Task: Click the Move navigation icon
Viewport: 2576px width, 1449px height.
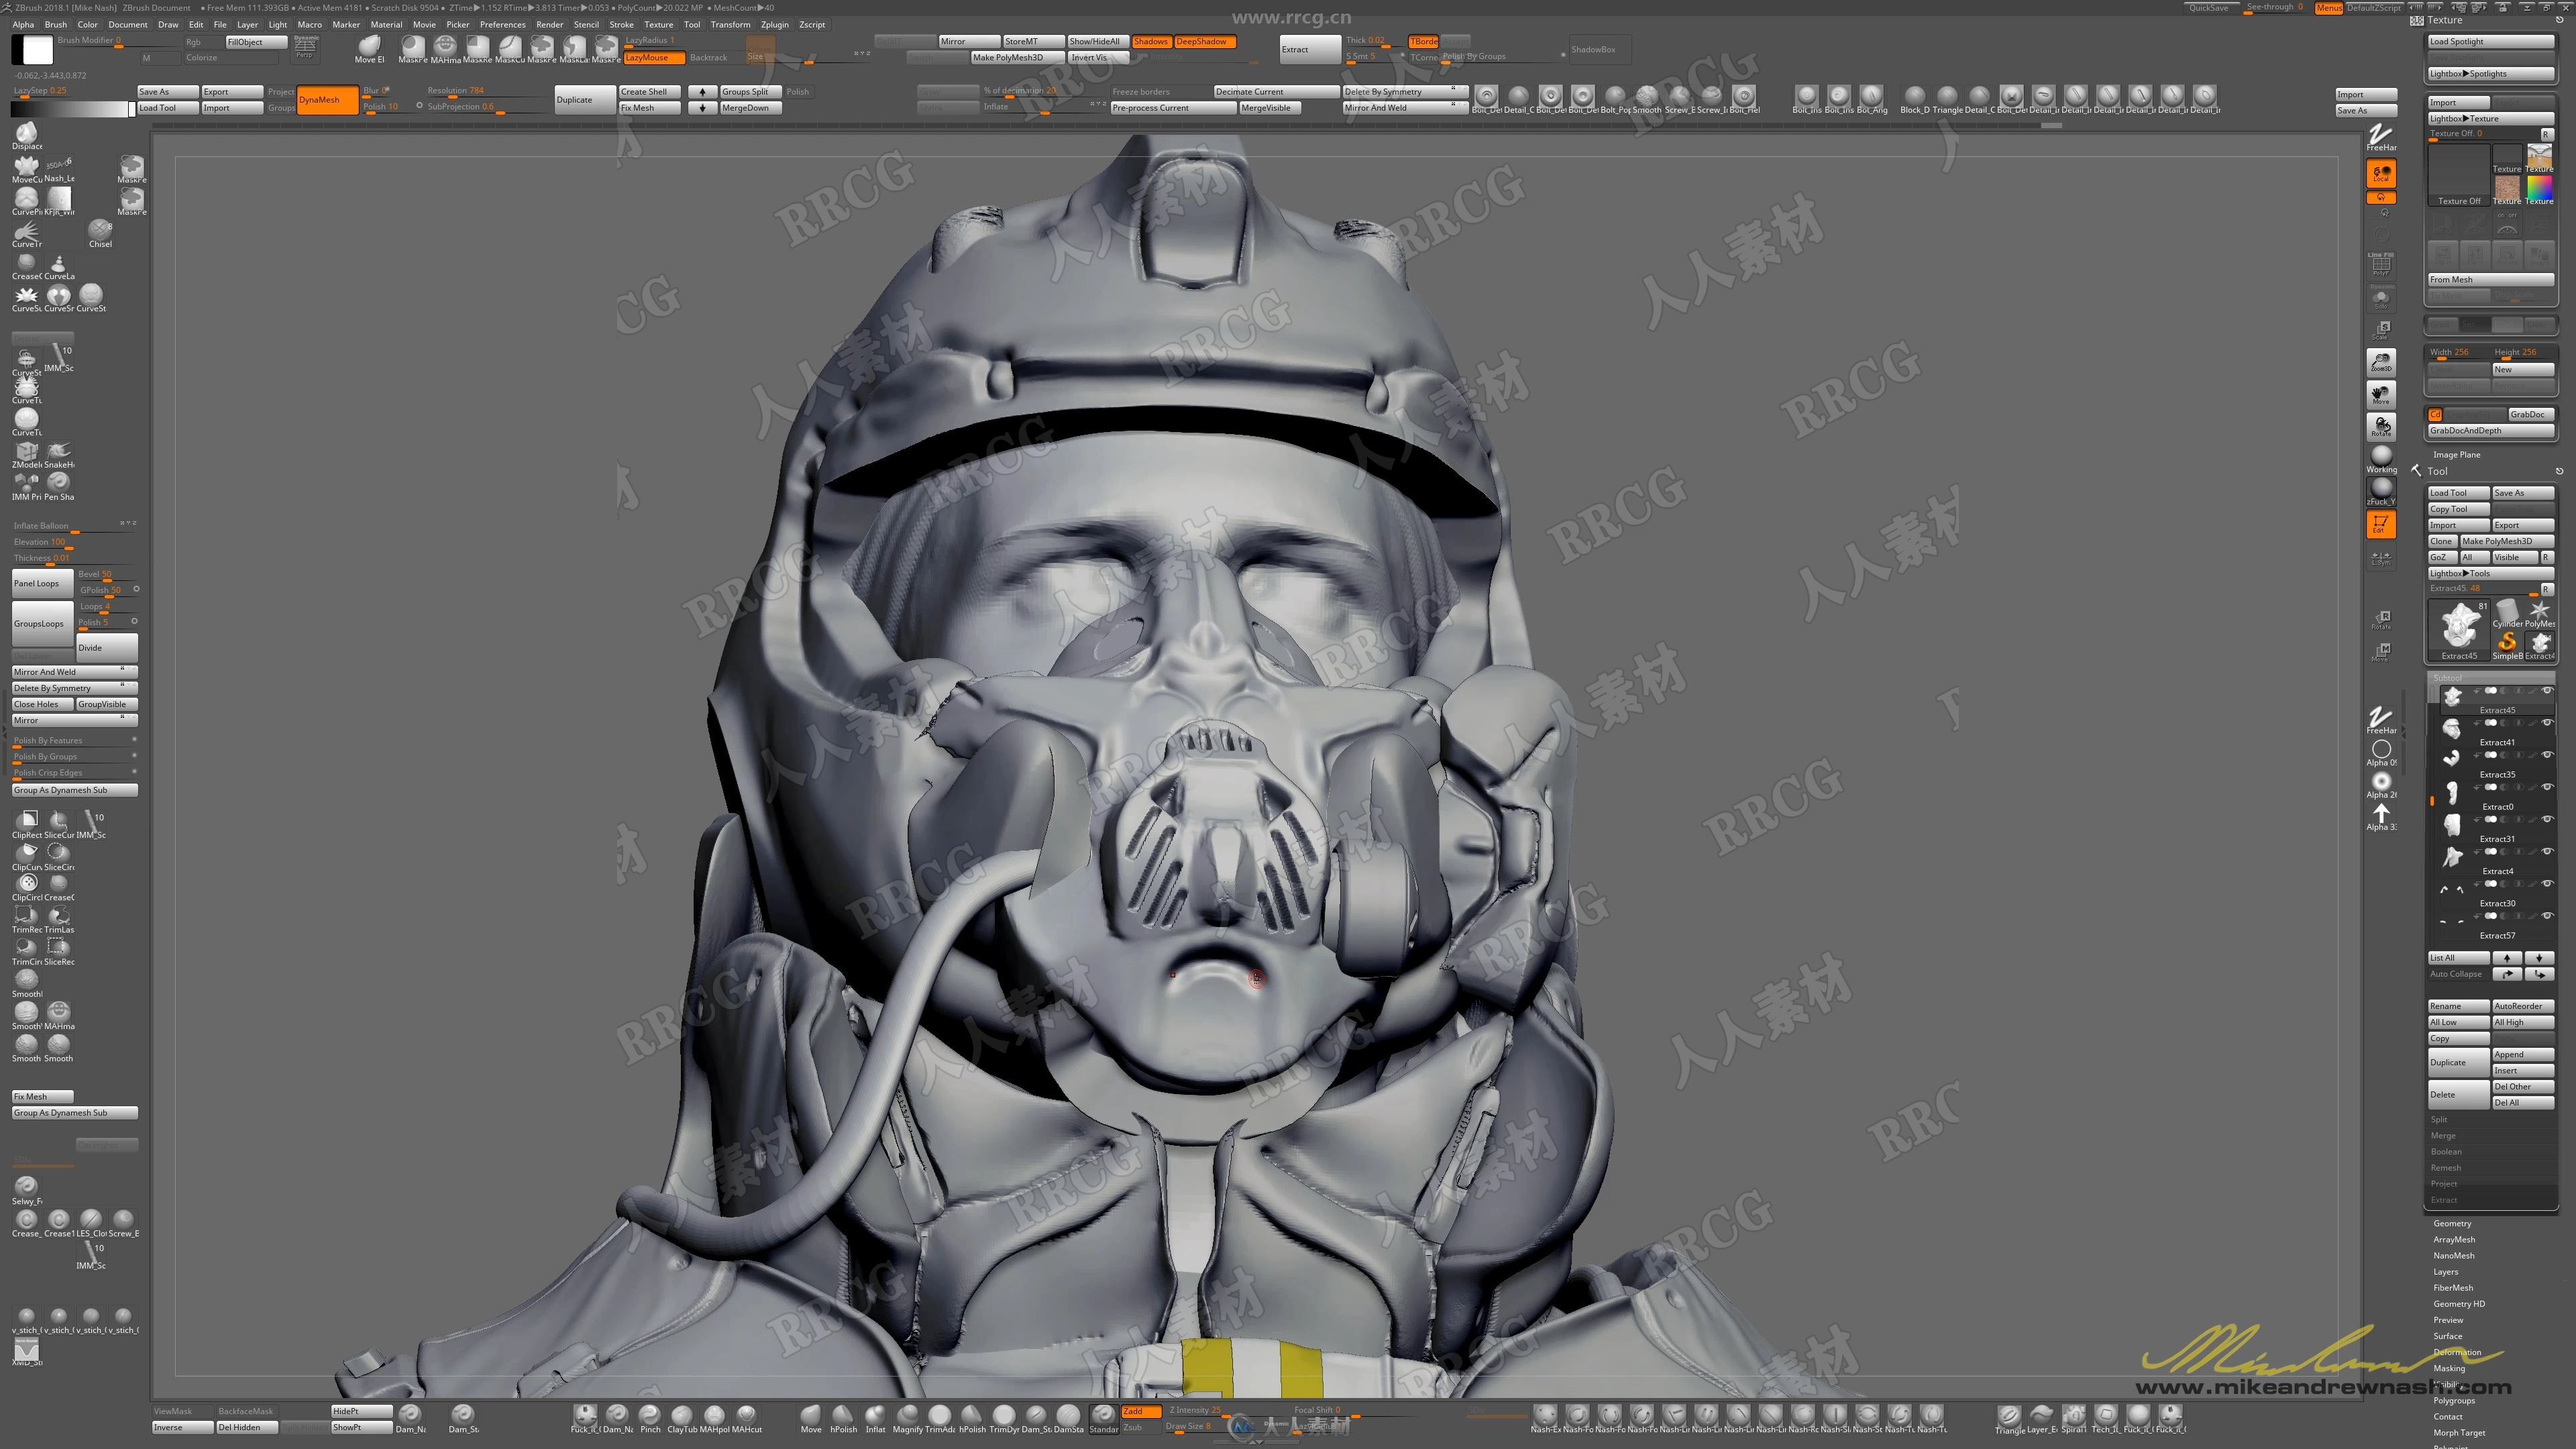Action: [2381, 394]
